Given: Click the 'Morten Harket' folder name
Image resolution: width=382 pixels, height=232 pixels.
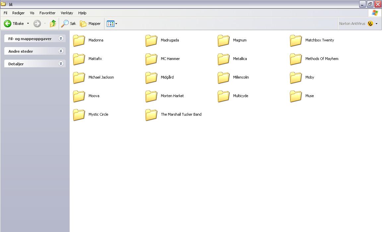Looking at the screenshot, I should [x=172, y=96].
